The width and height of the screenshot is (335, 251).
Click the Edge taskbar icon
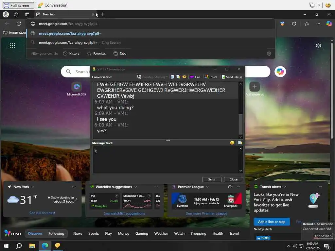coord(45,246)
